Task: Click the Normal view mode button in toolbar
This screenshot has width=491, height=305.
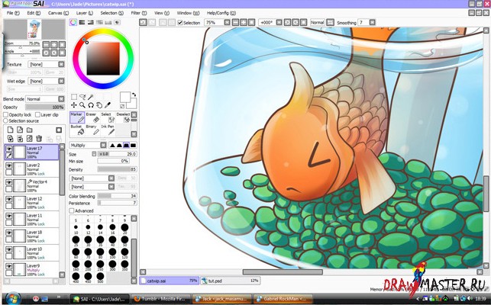Action: [317, 23]
